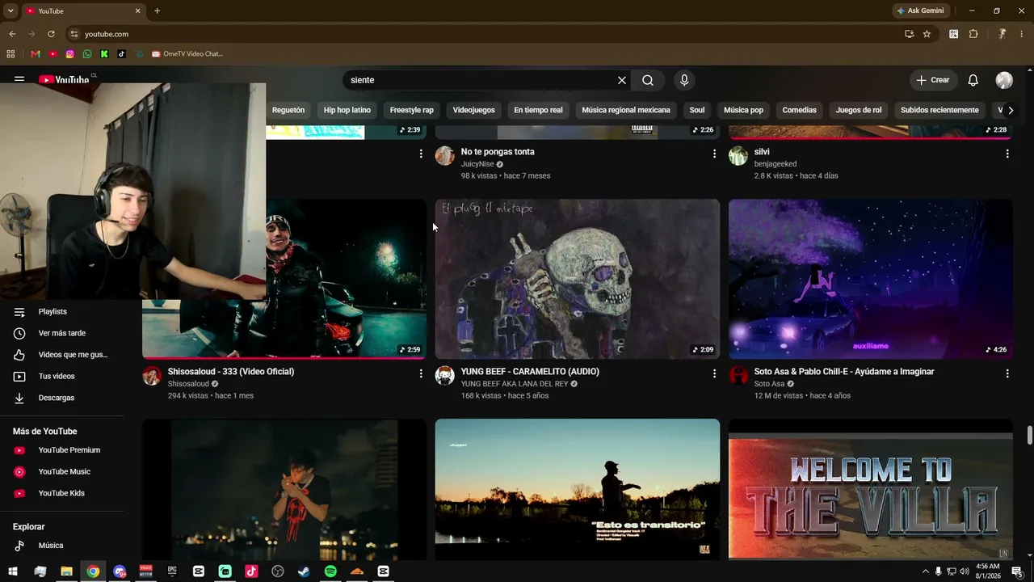Open the video title Shisosaloud - 333 (Video Oficial)

[231, 372]
